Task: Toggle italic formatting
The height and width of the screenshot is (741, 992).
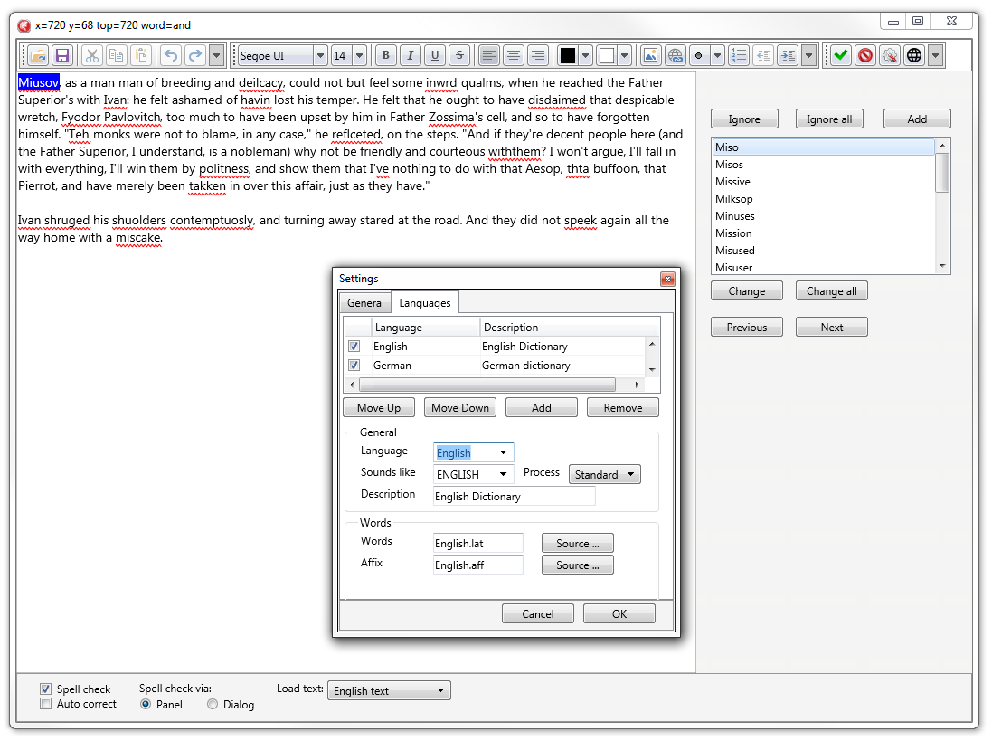Action: click(411, 56)
